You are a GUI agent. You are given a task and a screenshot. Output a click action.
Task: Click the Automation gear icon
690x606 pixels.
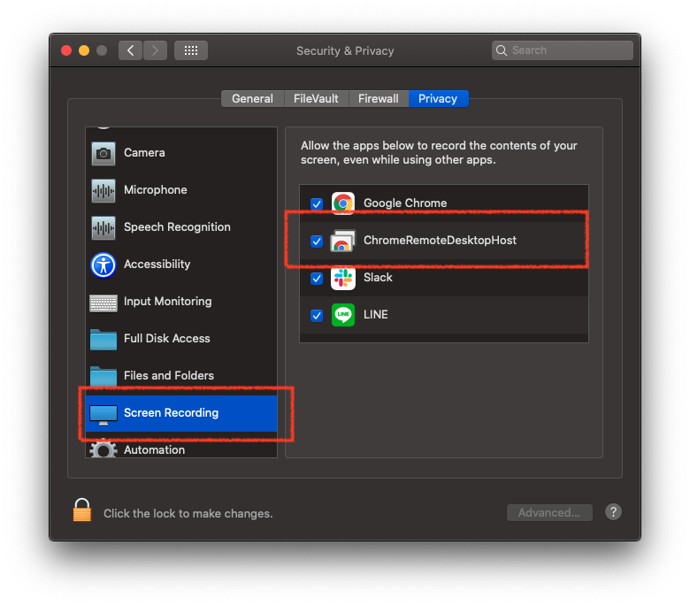[103, 449]
